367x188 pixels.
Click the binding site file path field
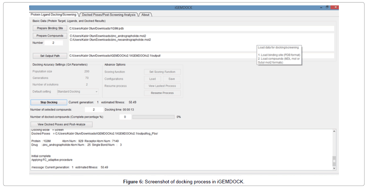point(201,28)
